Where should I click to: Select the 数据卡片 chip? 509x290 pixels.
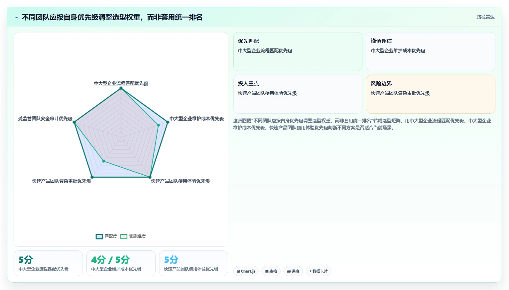pos(318,271)
